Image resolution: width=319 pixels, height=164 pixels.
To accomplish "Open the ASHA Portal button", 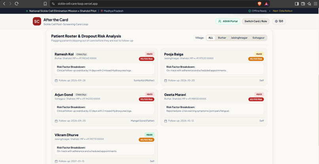I will tap(228, 21).
